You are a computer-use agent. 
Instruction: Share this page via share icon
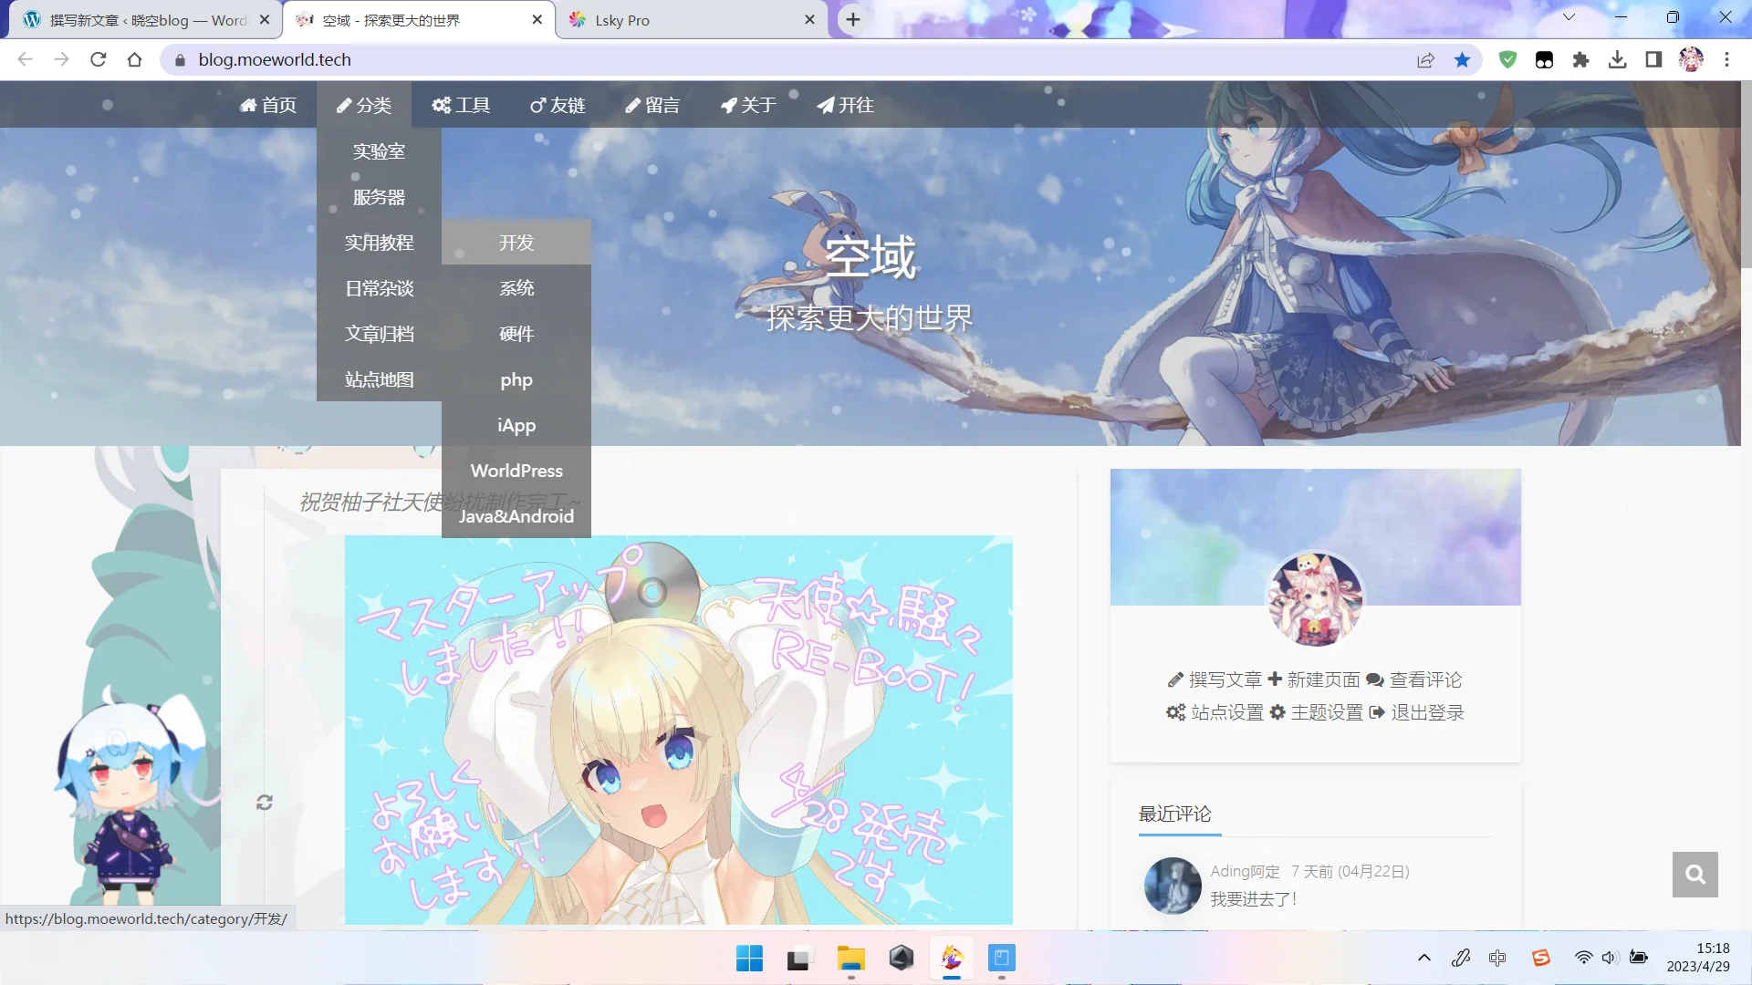click(x=1425, y=59)
